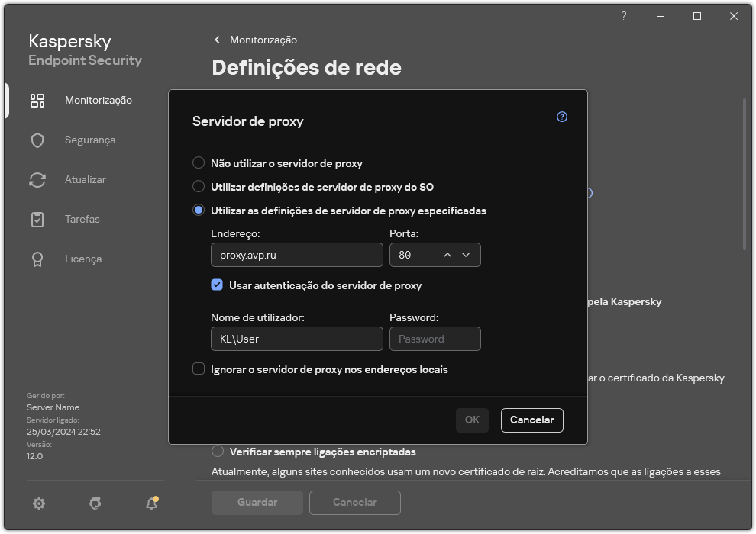Increase the Porta value with the up arrow

click(446, 255)
